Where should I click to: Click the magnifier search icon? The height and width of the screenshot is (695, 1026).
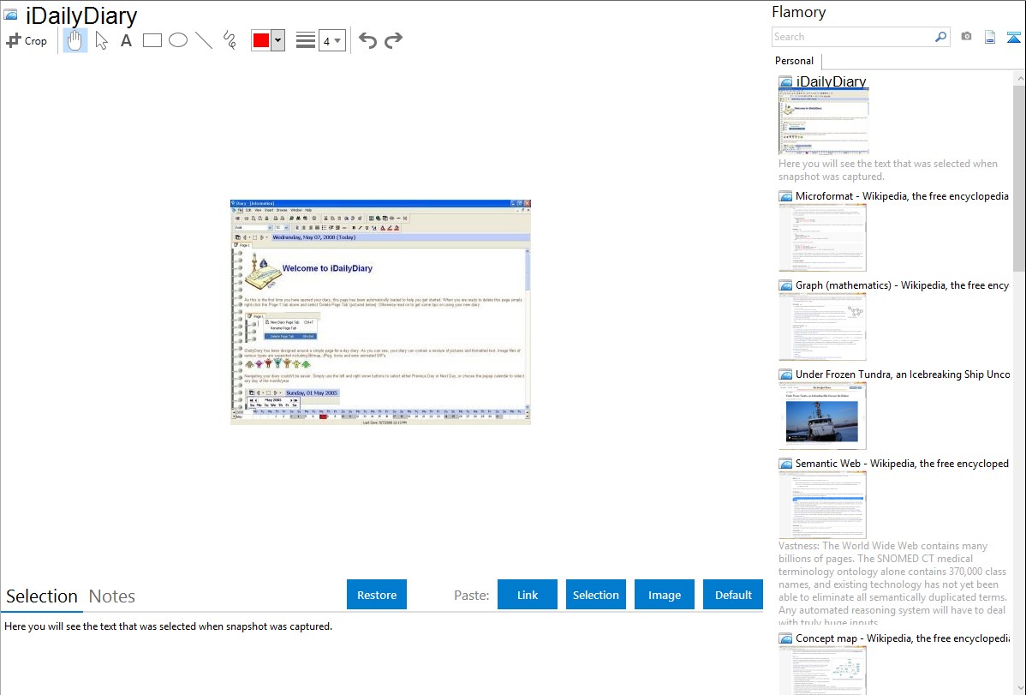click(x=941, y=37)
